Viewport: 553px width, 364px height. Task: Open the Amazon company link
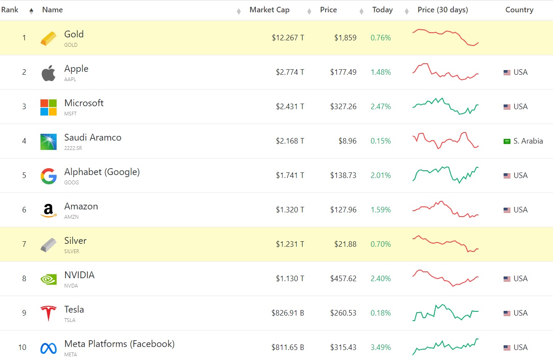click(x=81, y=206)
